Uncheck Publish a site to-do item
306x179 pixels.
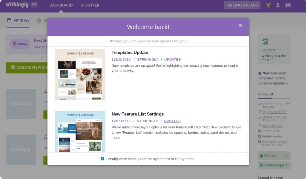coord(259,136)
